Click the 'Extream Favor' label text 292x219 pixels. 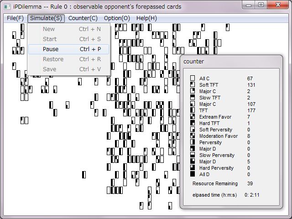pyautogui.click(x=215, y=117)
